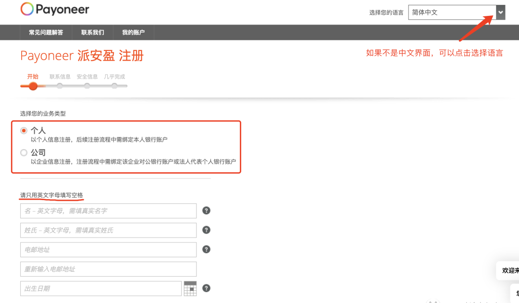519x303 pixels.
Task: Open help icon next to email address field
Action: click(x=206, y=249)
